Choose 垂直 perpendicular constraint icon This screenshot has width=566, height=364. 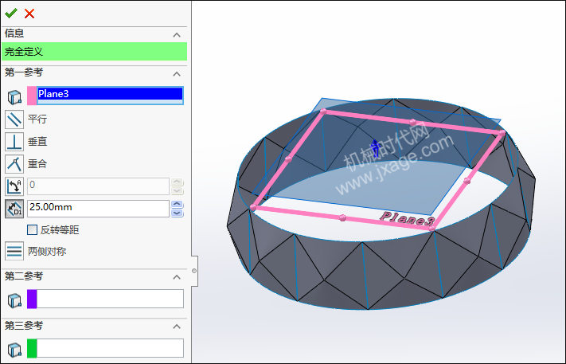pos(14,142)
